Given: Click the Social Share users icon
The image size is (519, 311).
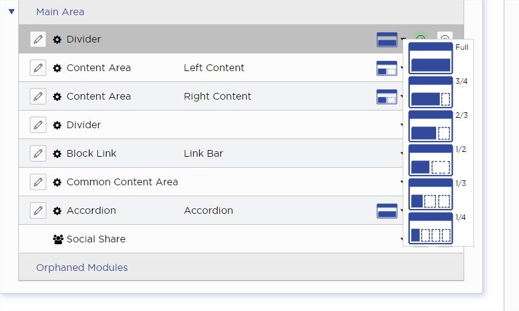Looking at the screenshot, I should pyautogui.click(x=58, y=239).
